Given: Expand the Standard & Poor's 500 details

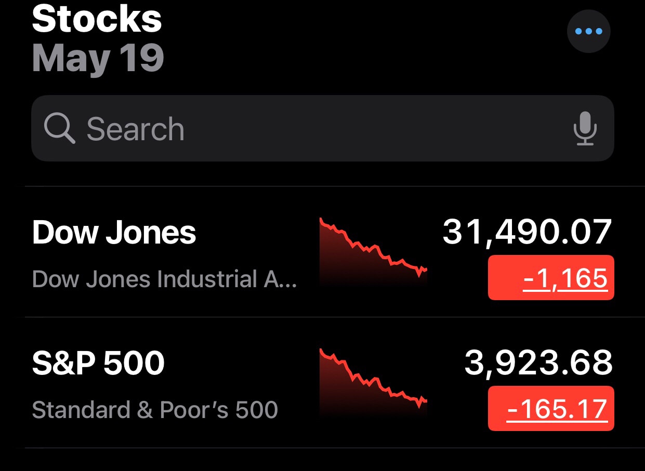Looking at the screenshot, I should click(155, 410).
